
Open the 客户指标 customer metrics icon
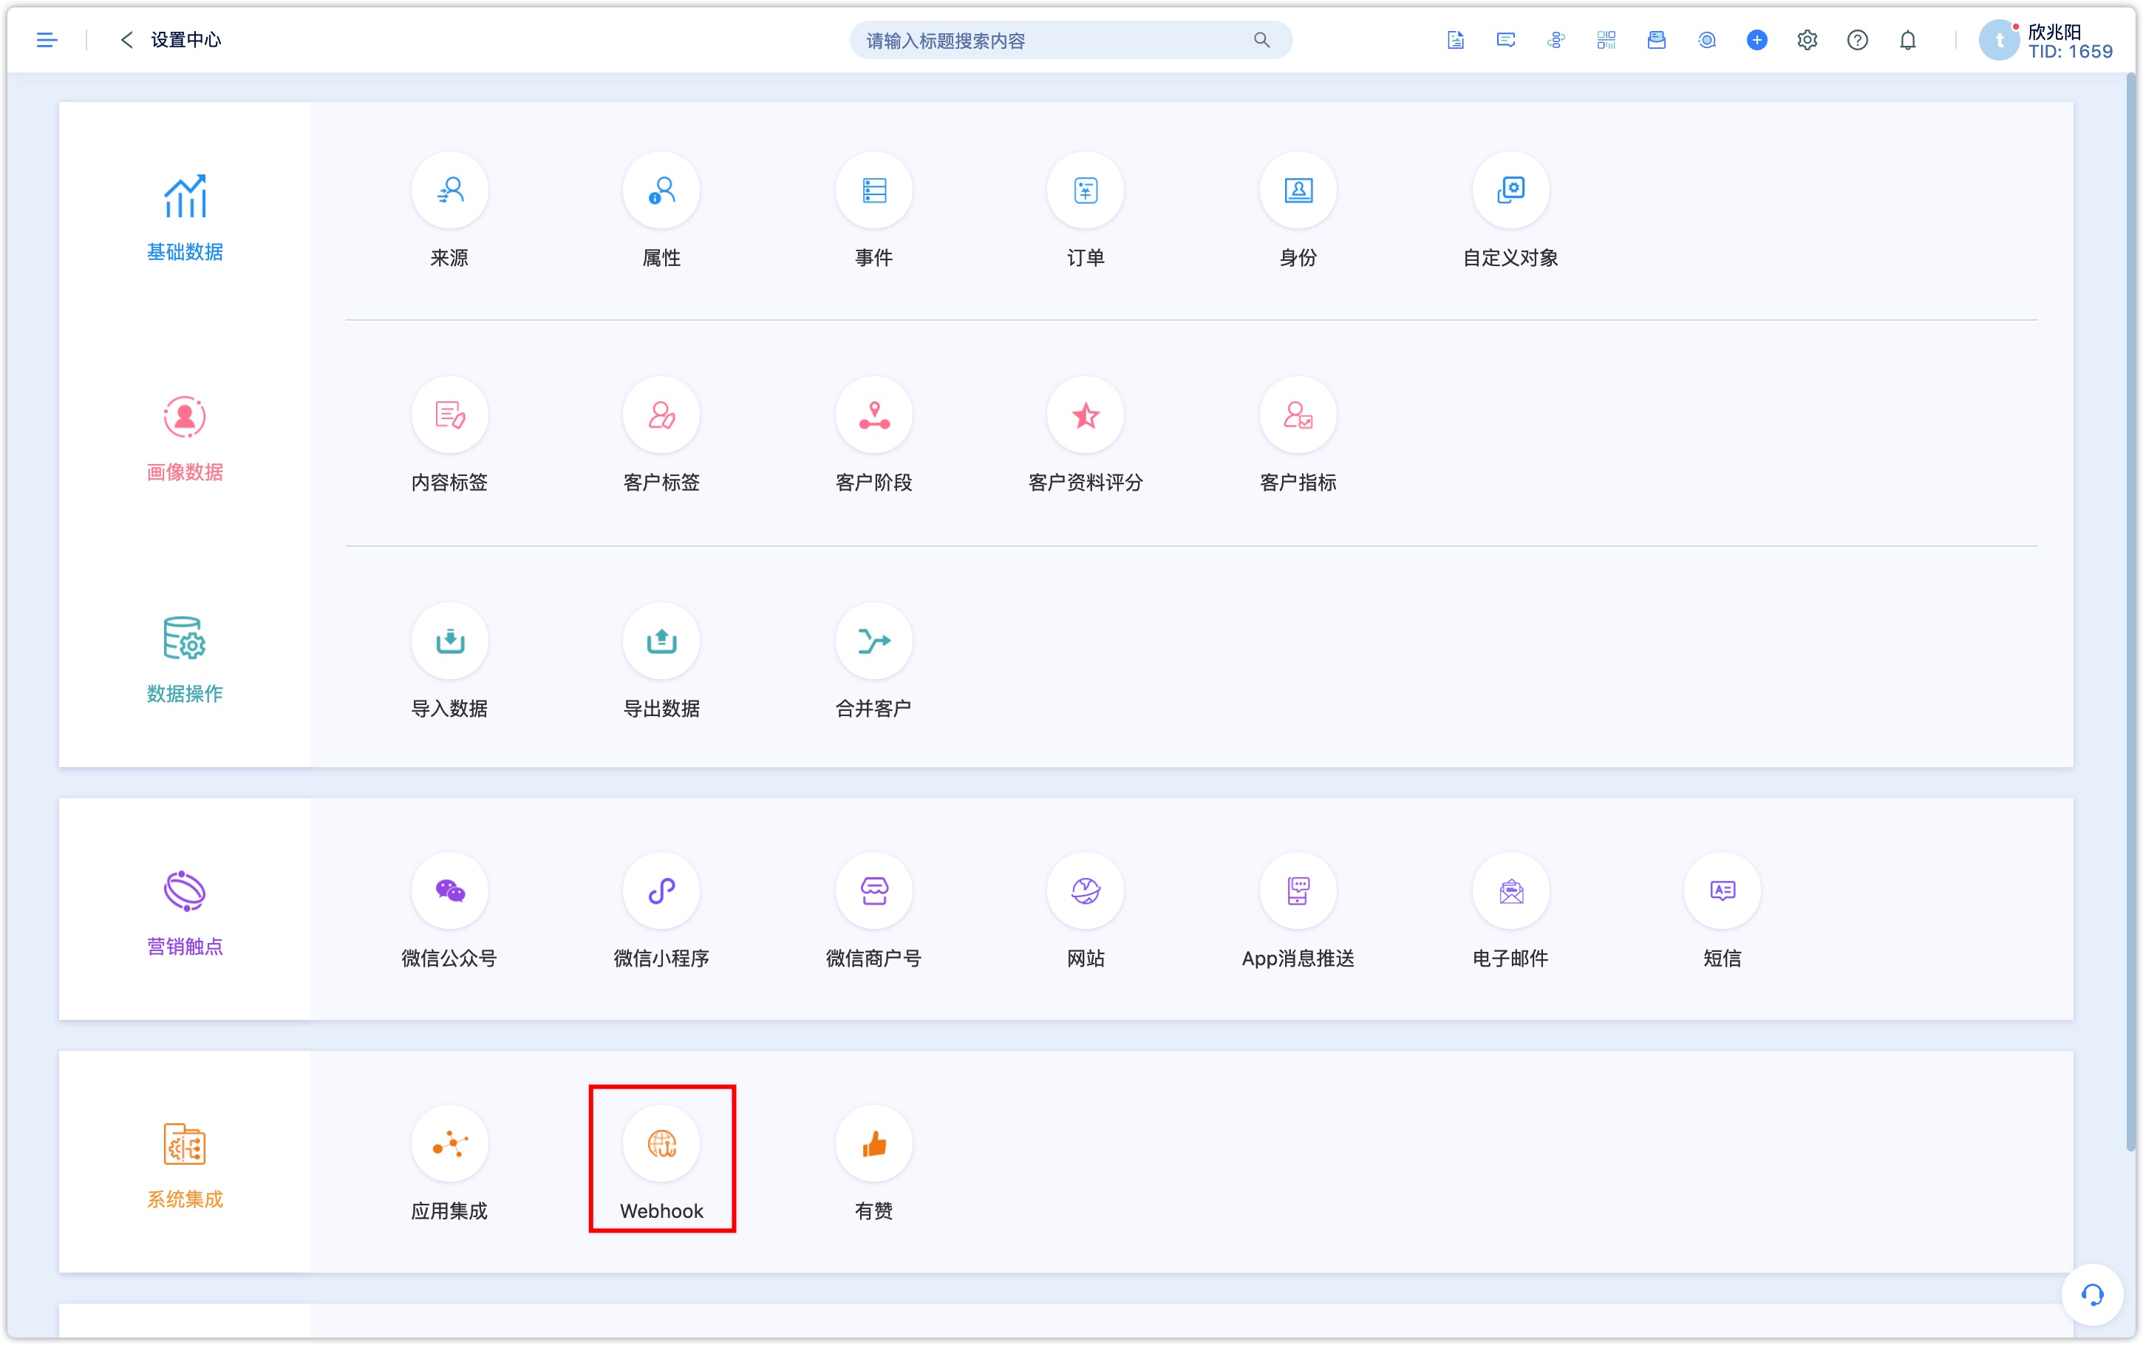click(1298, 415)
